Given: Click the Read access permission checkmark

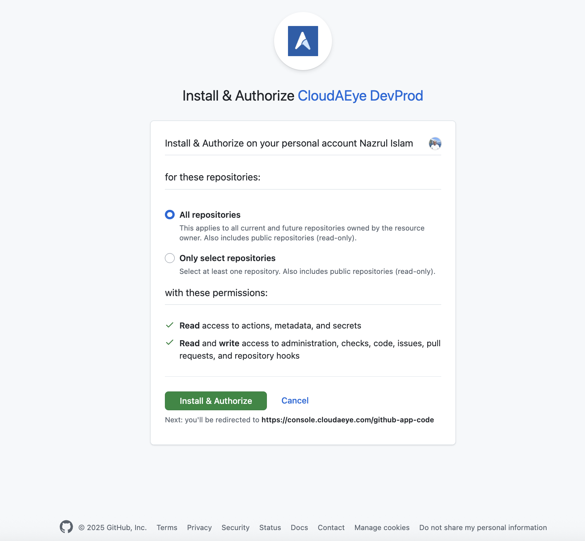Looking at the screenshot, I should coord(170,325).
